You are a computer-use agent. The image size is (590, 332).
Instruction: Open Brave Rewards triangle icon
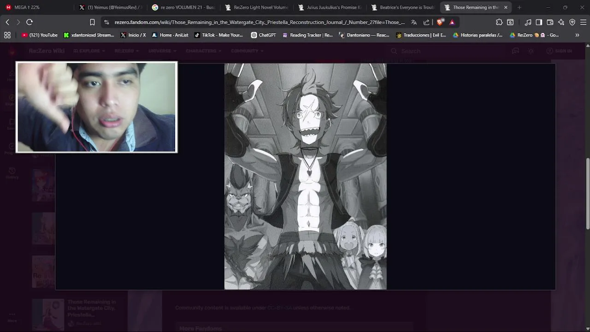point(452,22)
